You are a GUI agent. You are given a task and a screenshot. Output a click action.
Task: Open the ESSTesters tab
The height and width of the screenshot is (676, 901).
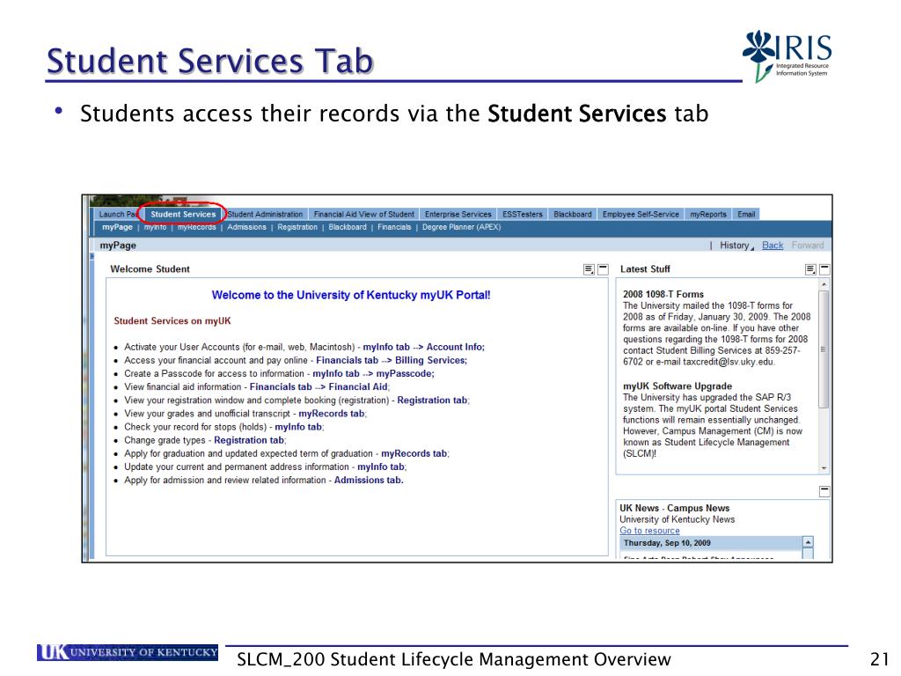[x=523, y=214]
